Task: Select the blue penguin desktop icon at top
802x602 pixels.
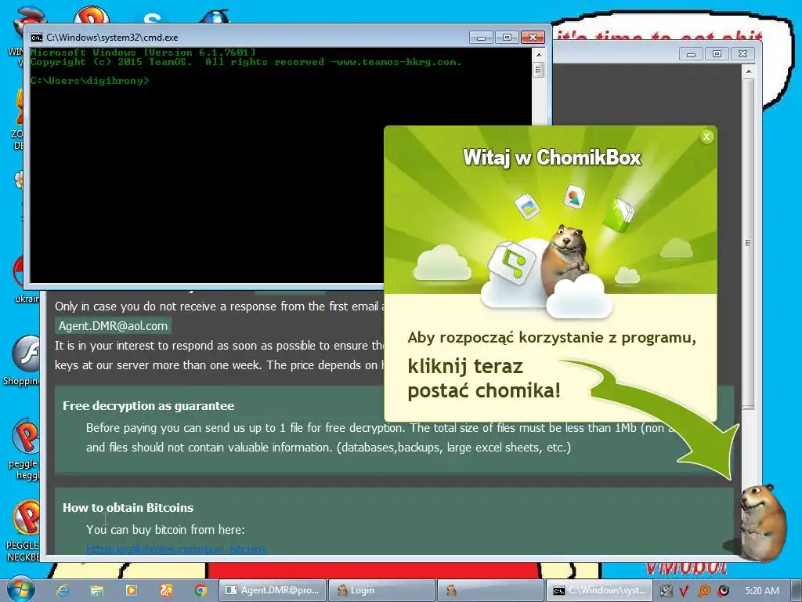Action: [215, 16]
